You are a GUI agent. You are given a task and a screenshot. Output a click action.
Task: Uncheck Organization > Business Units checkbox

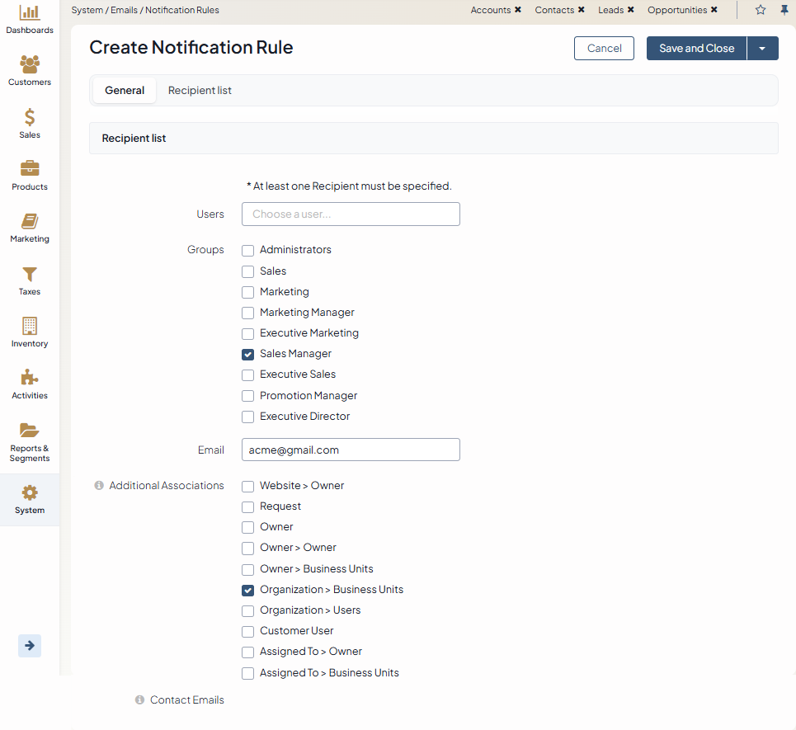pos(247,591)
